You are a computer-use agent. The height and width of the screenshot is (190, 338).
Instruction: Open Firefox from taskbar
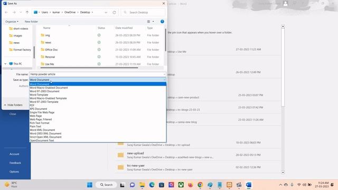tap(190, 185)
